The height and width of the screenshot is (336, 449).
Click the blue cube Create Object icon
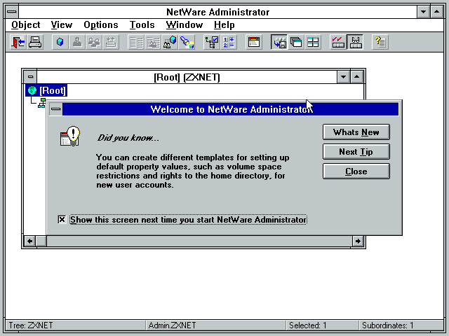60,42
